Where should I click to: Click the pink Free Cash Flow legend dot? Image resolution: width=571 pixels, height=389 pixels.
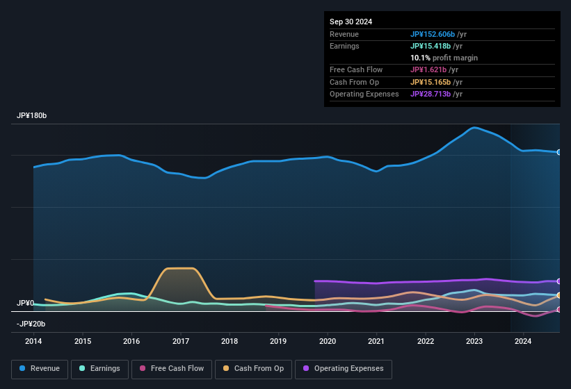(143, 368)
